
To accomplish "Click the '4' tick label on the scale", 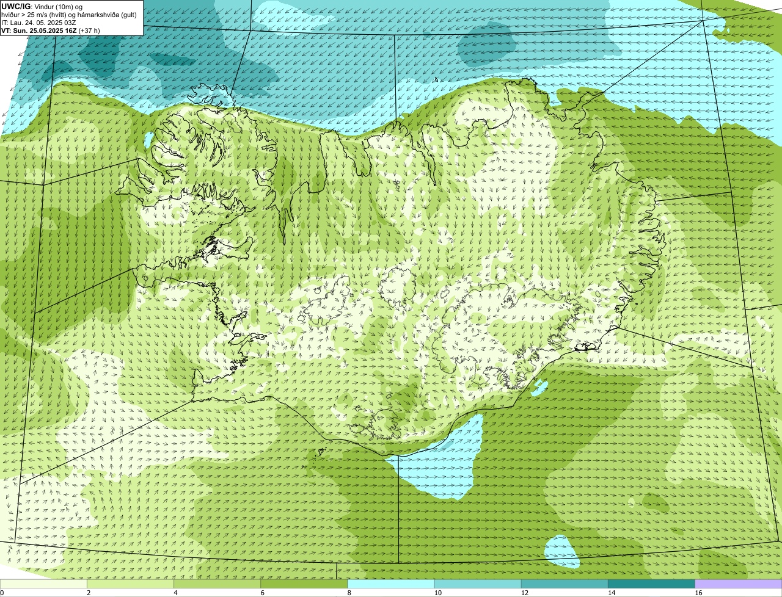I will 175,593.
